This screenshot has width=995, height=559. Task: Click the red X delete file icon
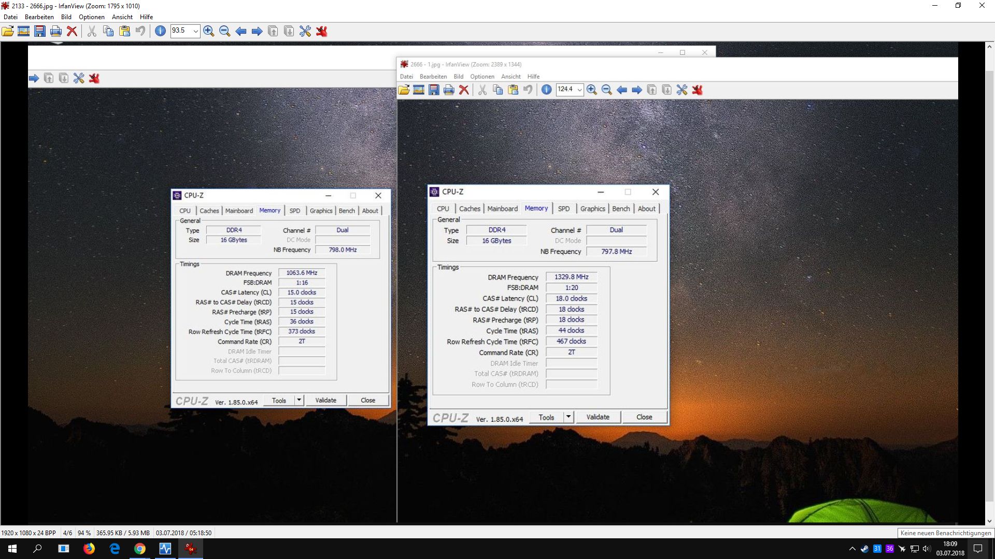click(72, 31)
